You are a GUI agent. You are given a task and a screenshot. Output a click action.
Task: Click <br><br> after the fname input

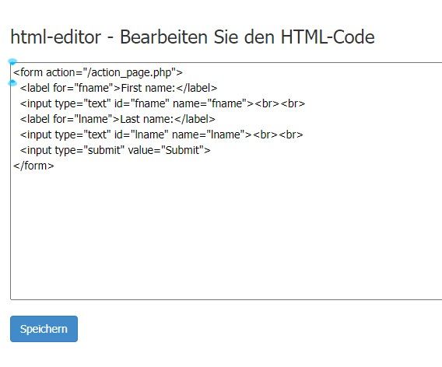tap(279, 103)
